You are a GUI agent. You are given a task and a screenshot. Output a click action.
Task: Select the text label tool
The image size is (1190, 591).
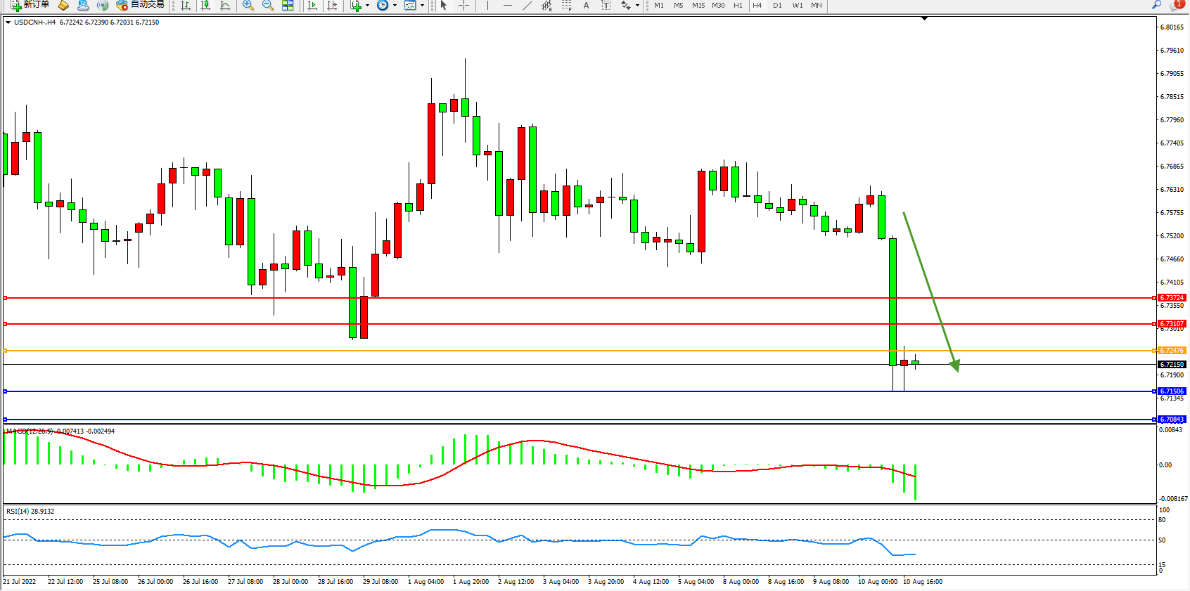586,5
